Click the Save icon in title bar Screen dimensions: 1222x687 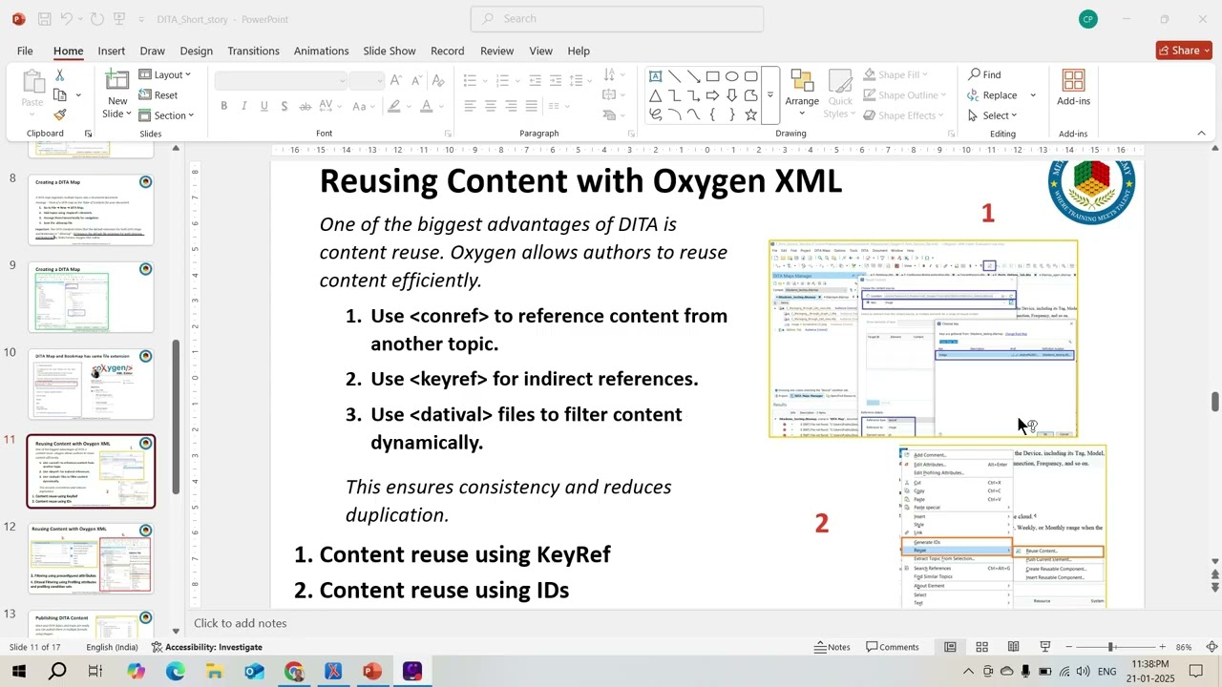pyautogui.click(x=44, y=19)
